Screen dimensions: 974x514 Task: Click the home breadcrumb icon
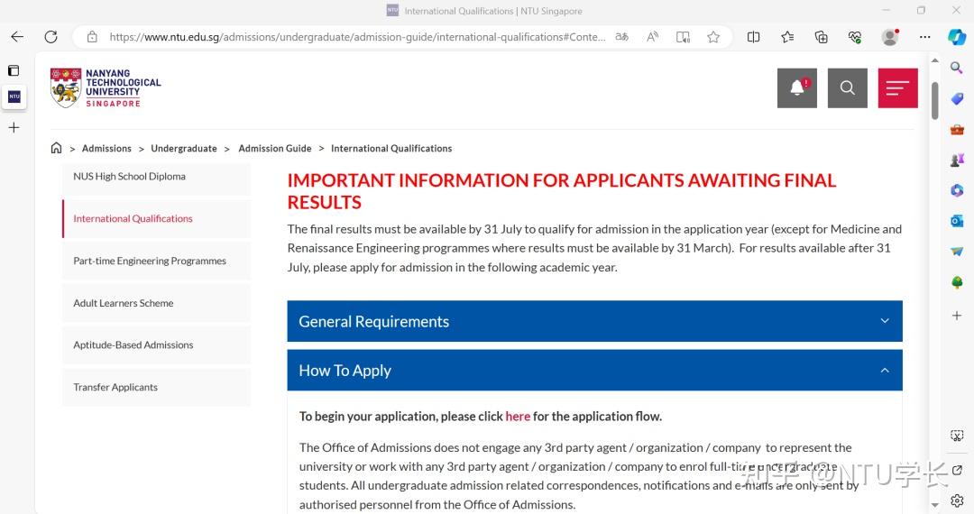(56, 148)
